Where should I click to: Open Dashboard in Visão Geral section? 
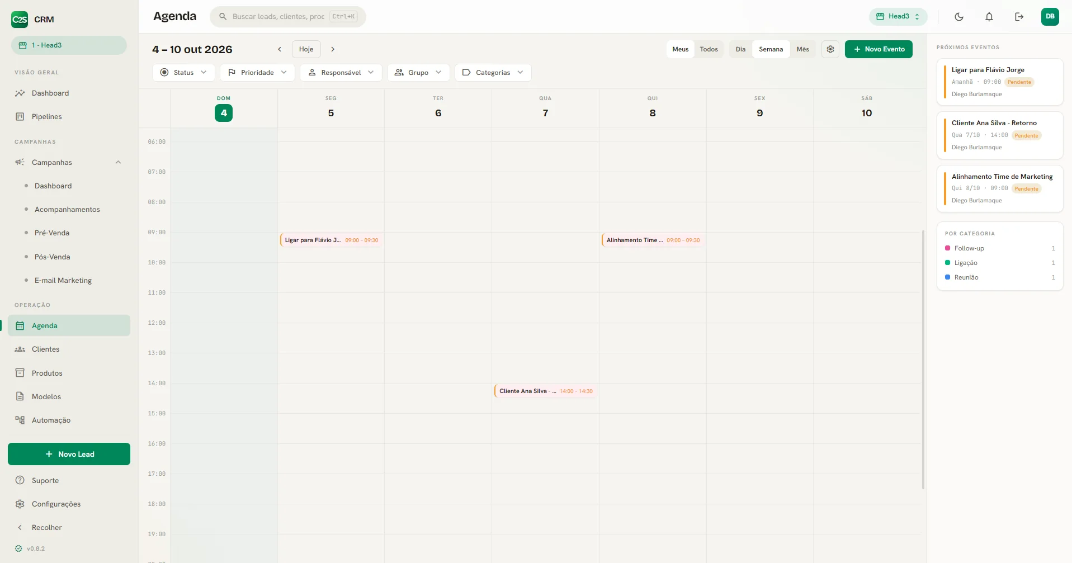tap(69, 93)
